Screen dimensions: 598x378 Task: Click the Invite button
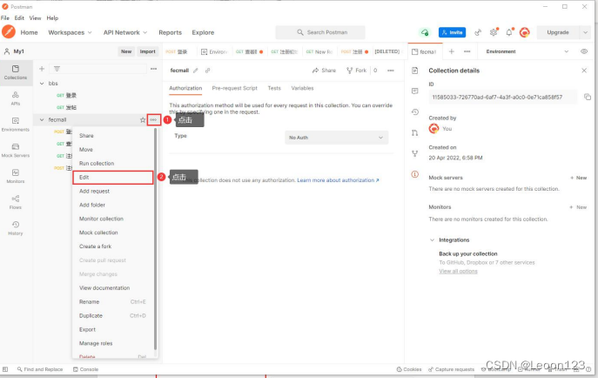coord(452,32)
